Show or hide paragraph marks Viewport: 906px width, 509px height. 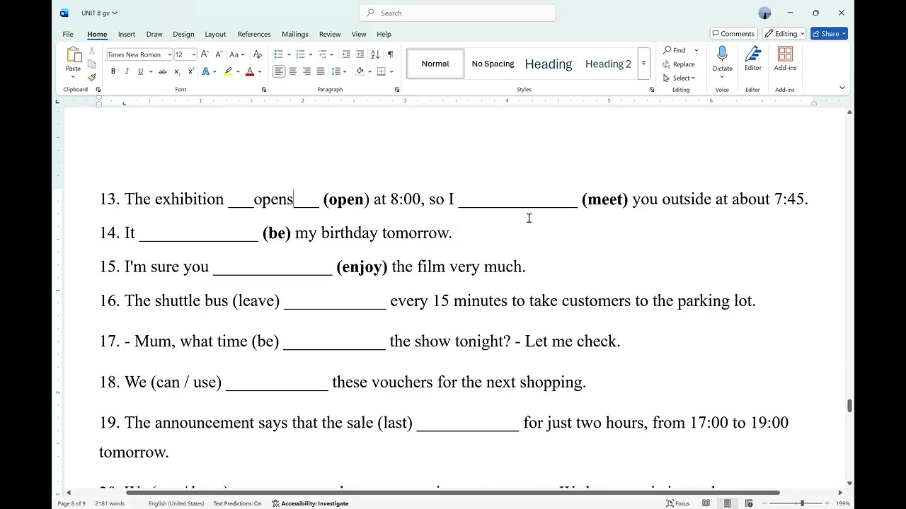[390, 54]
